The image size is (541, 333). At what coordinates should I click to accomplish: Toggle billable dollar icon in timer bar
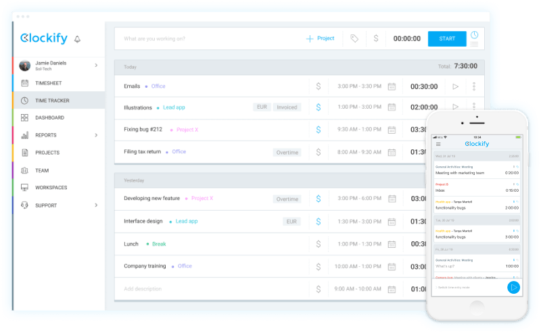tap(376, 39)
